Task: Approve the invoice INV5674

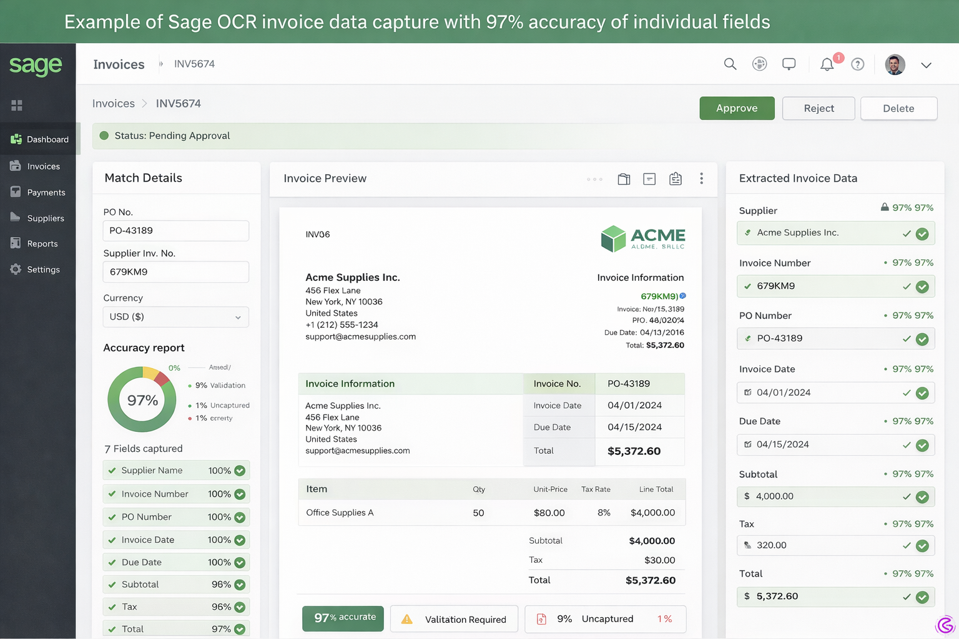Action: [x=737, y=108]
